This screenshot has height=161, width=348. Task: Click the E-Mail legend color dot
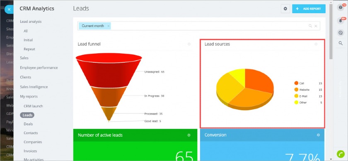pyautogui.click(x=296, y=96)
